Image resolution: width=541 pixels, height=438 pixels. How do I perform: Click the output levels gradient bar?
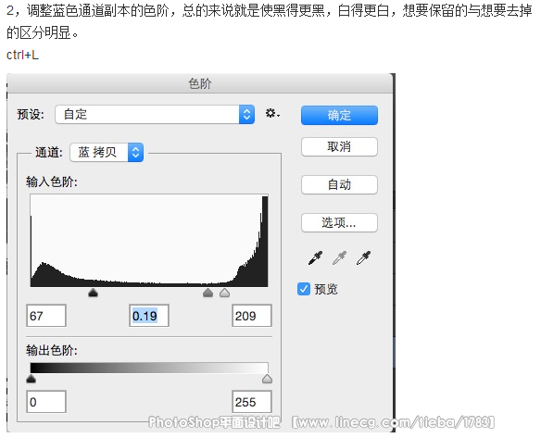149,368
